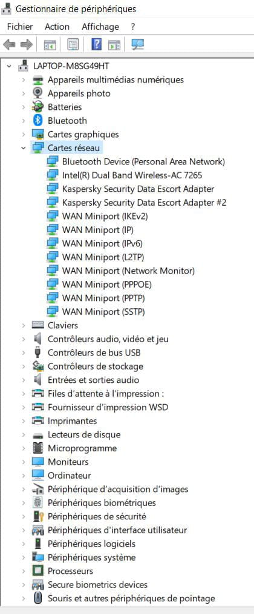Screen dimensions: 254x614
Task: Click the blue Help question-mark icon
Action: coord(96,44)
